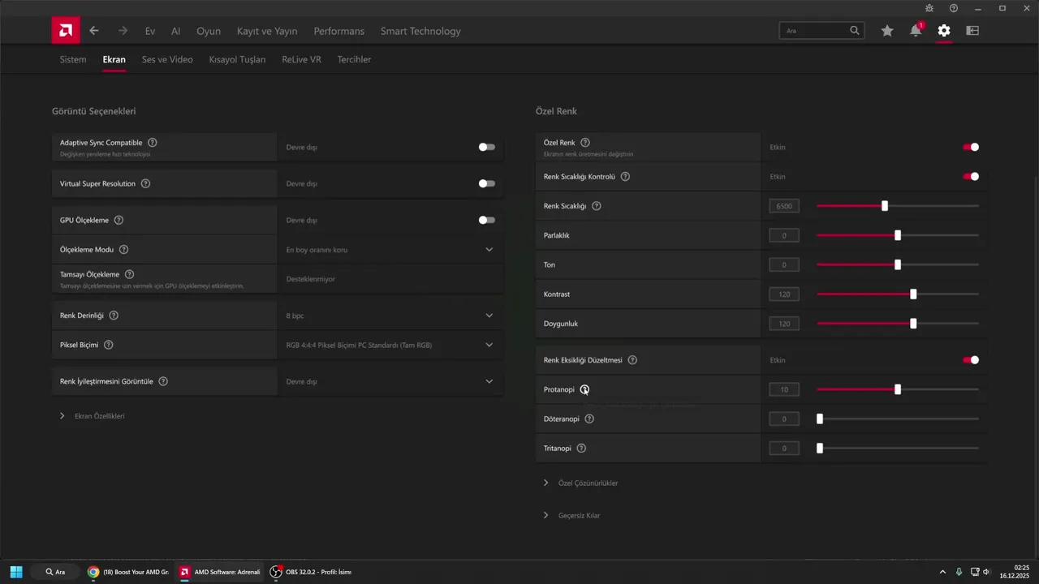
Task: Open Chrome window in taskbar
Action: [x=128, y=572]
